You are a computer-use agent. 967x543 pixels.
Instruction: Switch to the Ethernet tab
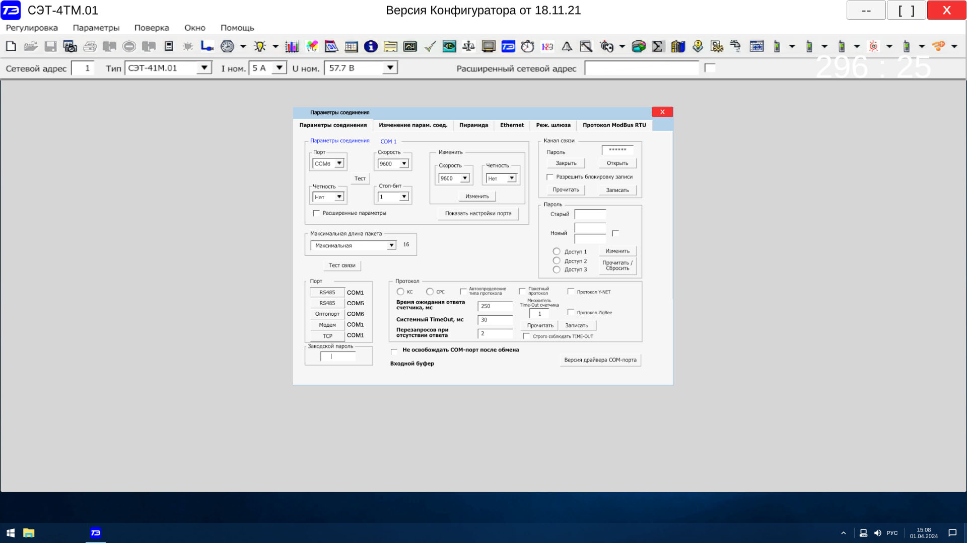(x=512, y=125)
